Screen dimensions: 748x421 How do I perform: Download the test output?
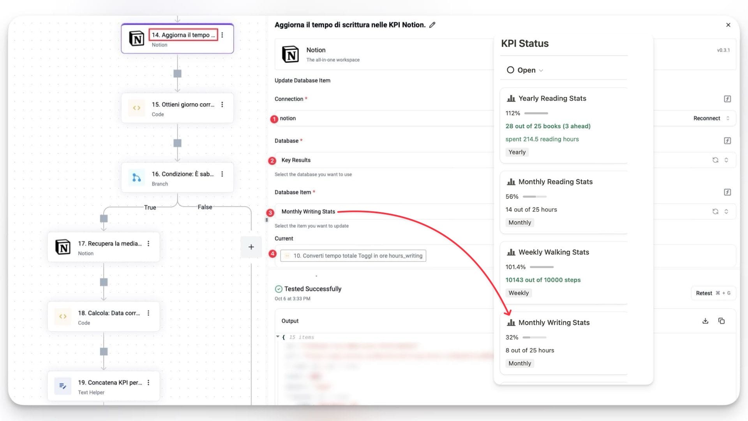(x=705, y=321)
